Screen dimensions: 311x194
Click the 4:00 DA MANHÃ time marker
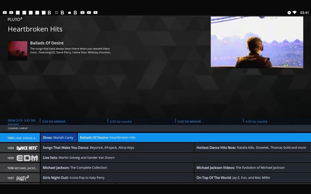pos(189,122)
